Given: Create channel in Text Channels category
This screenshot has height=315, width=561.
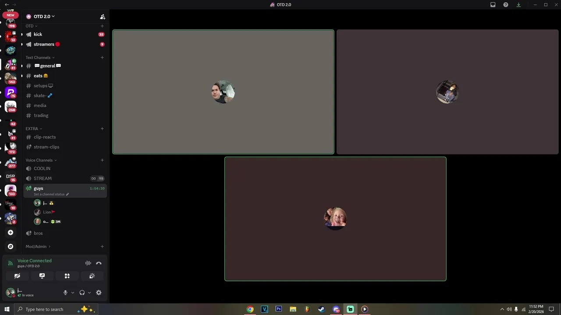Looking at the screenshot, I should coord(102,57).
